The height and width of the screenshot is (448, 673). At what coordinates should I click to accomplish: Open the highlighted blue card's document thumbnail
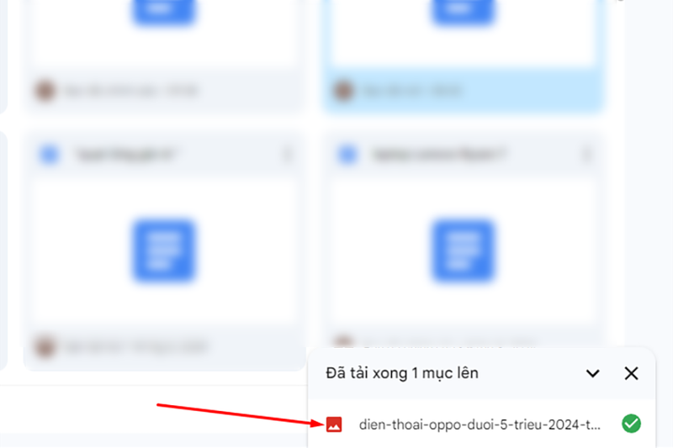[462, 12]
